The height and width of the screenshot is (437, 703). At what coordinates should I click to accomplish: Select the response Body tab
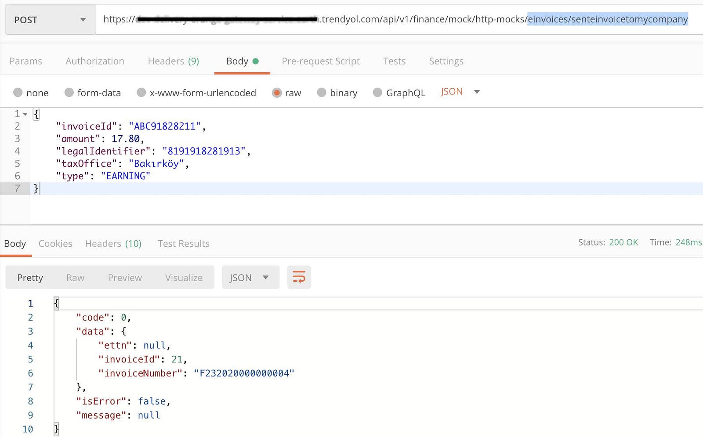pyautogui.click(x=15, y=243)
